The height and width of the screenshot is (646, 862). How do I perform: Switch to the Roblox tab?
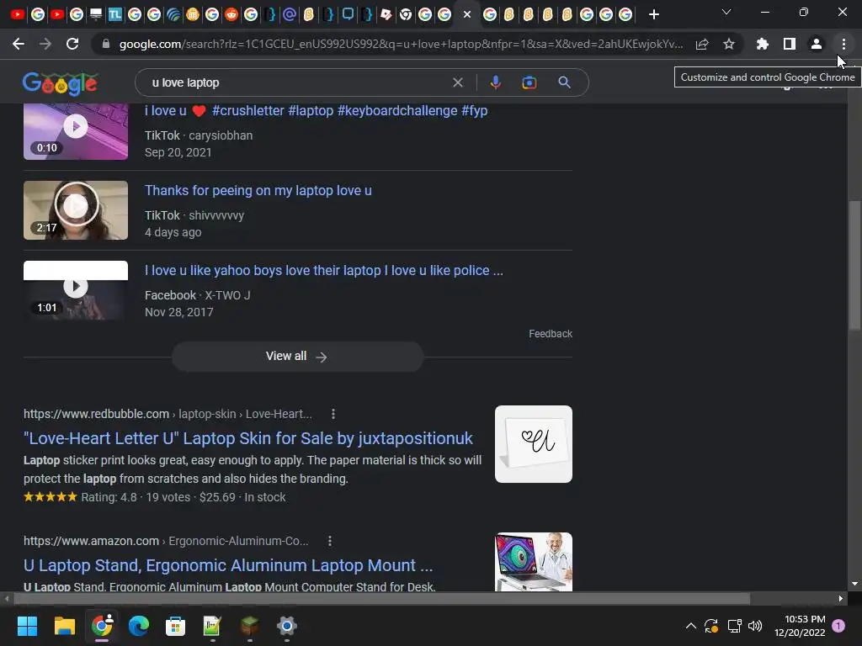click(x=386, y=14)
